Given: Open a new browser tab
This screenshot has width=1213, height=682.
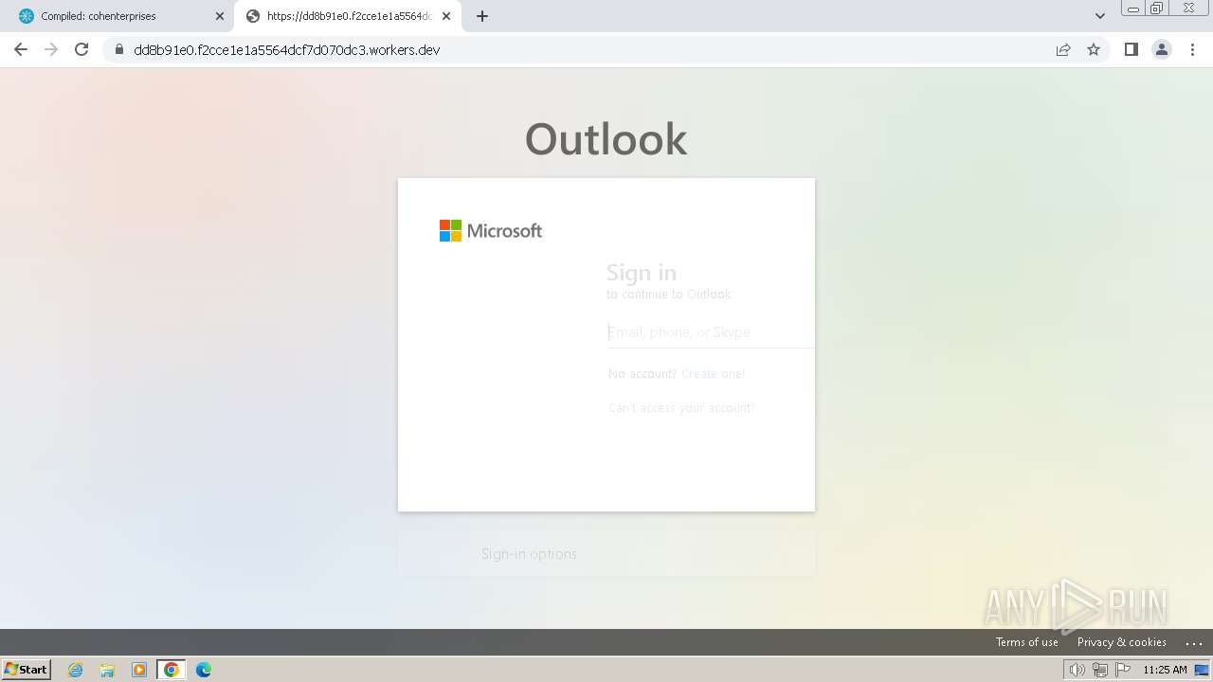Looking at the screenshot, I should [482, 16].
